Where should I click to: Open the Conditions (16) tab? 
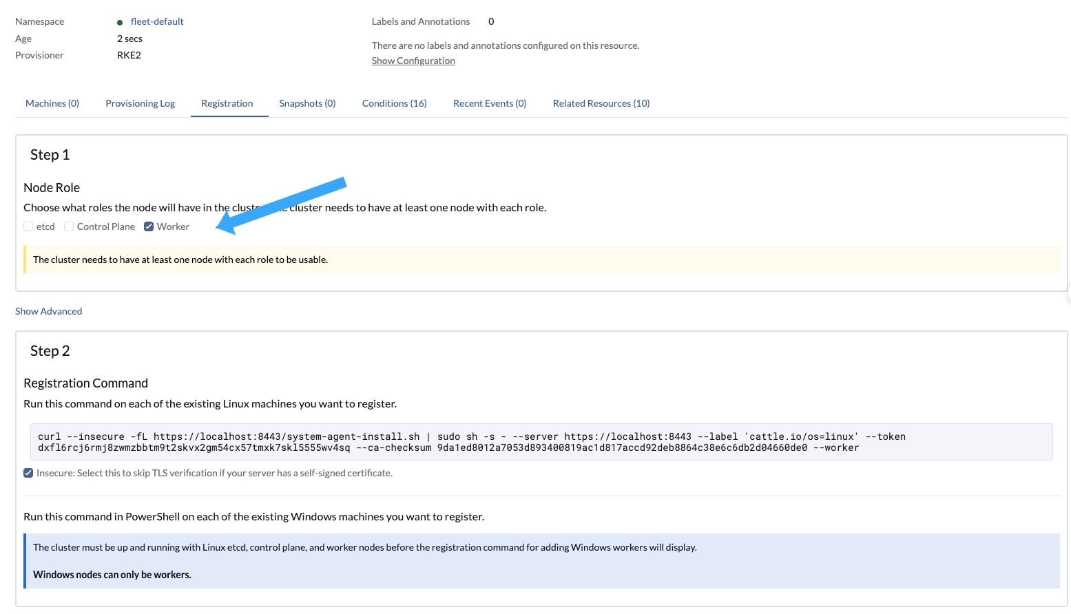click(x=394, y=103)
